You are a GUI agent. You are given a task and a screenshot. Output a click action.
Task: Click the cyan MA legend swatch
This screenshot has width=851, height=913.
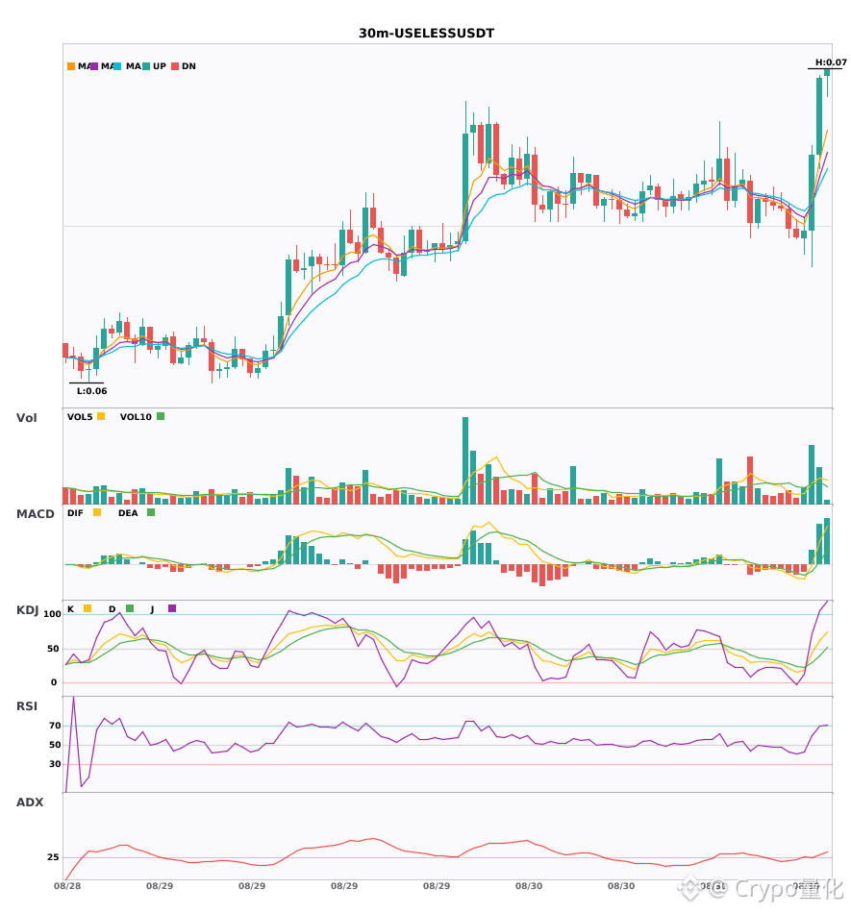(117, 66)
